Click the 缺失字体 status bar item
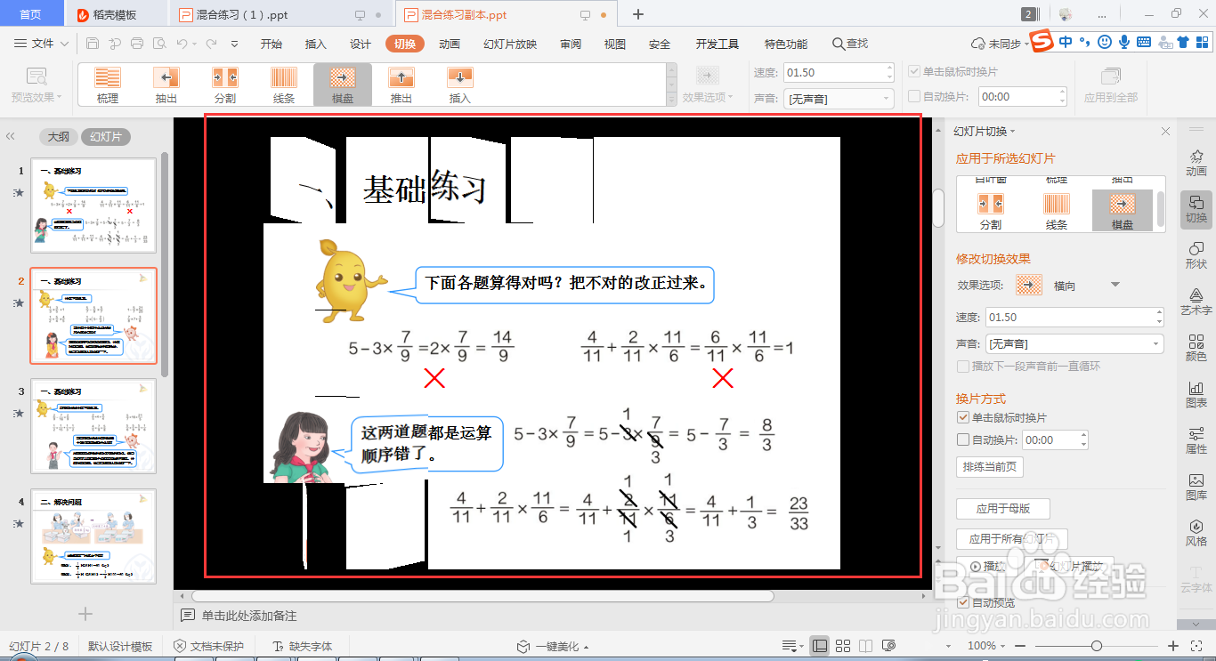This screenshot has height=661, width=1216. coord(302,647)
